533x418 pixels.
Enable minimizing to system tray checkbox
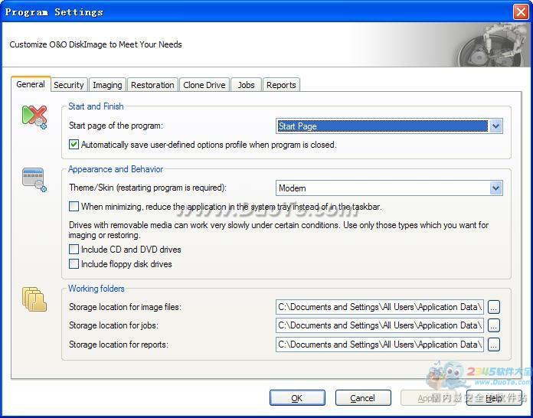coord(74,206)
